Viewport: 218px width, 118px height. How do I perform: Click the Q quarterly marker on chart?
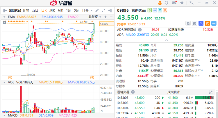[x=10, y=78]
